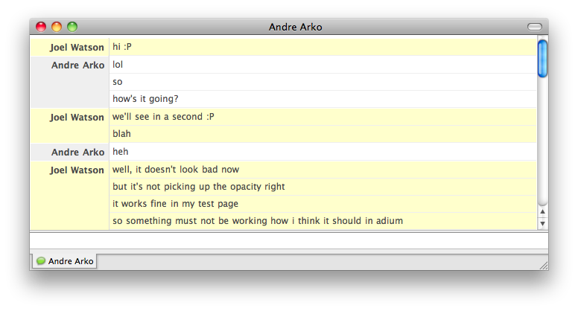The image size is (578, 311).
Task: Click the scrollbar down arrow
Action: coord(542,223)
